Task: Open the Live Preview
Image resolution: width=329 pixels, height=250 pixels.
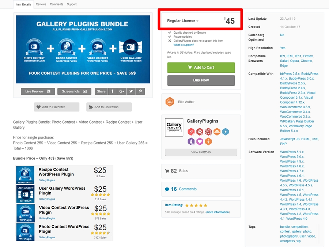Action: click(38, 91)
